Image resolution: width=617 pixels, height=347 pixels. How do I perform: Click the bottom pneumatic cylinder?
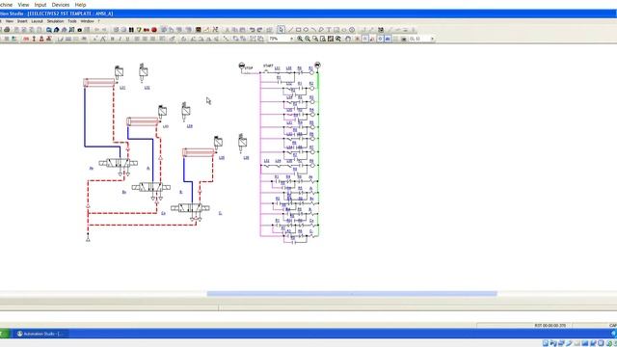[199, 152]
